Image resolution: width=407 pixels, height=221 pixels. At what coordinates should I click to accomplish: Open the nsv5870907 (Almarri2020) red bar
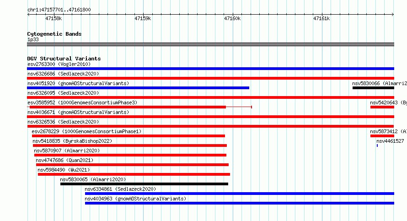coord(130,155)
